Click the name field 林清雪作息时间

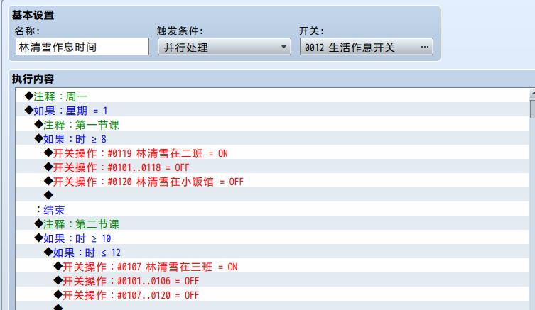point(82,47)
